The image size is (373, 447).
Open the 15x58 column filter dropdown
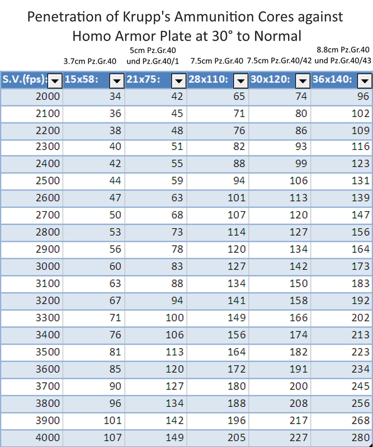(x=117, y=81)
